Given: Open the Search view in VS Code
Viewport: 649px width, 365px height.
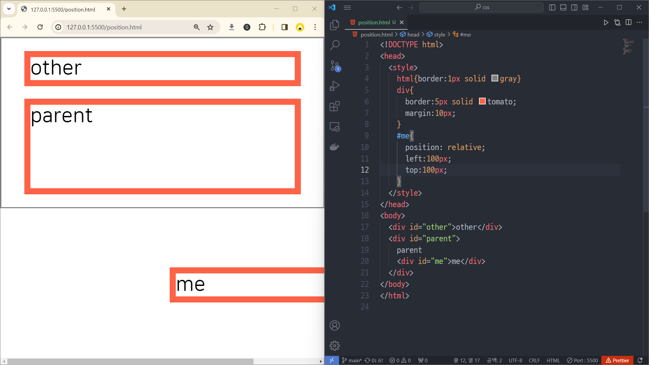Looking at the screenshot, I should [334, 45].
